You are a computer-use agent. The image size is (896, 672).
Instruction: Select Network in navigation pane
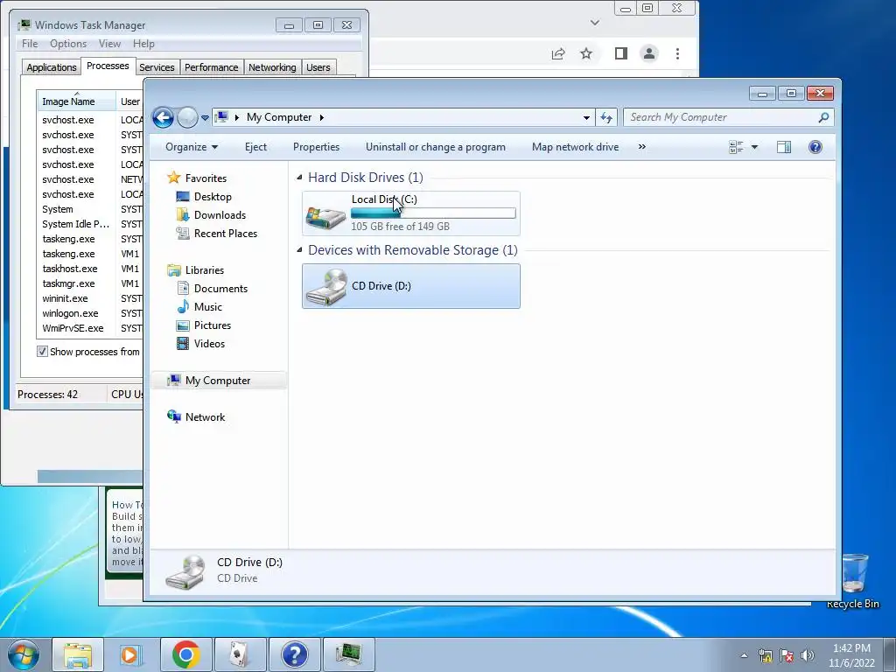pyautogui.click(x=205, y=417)
